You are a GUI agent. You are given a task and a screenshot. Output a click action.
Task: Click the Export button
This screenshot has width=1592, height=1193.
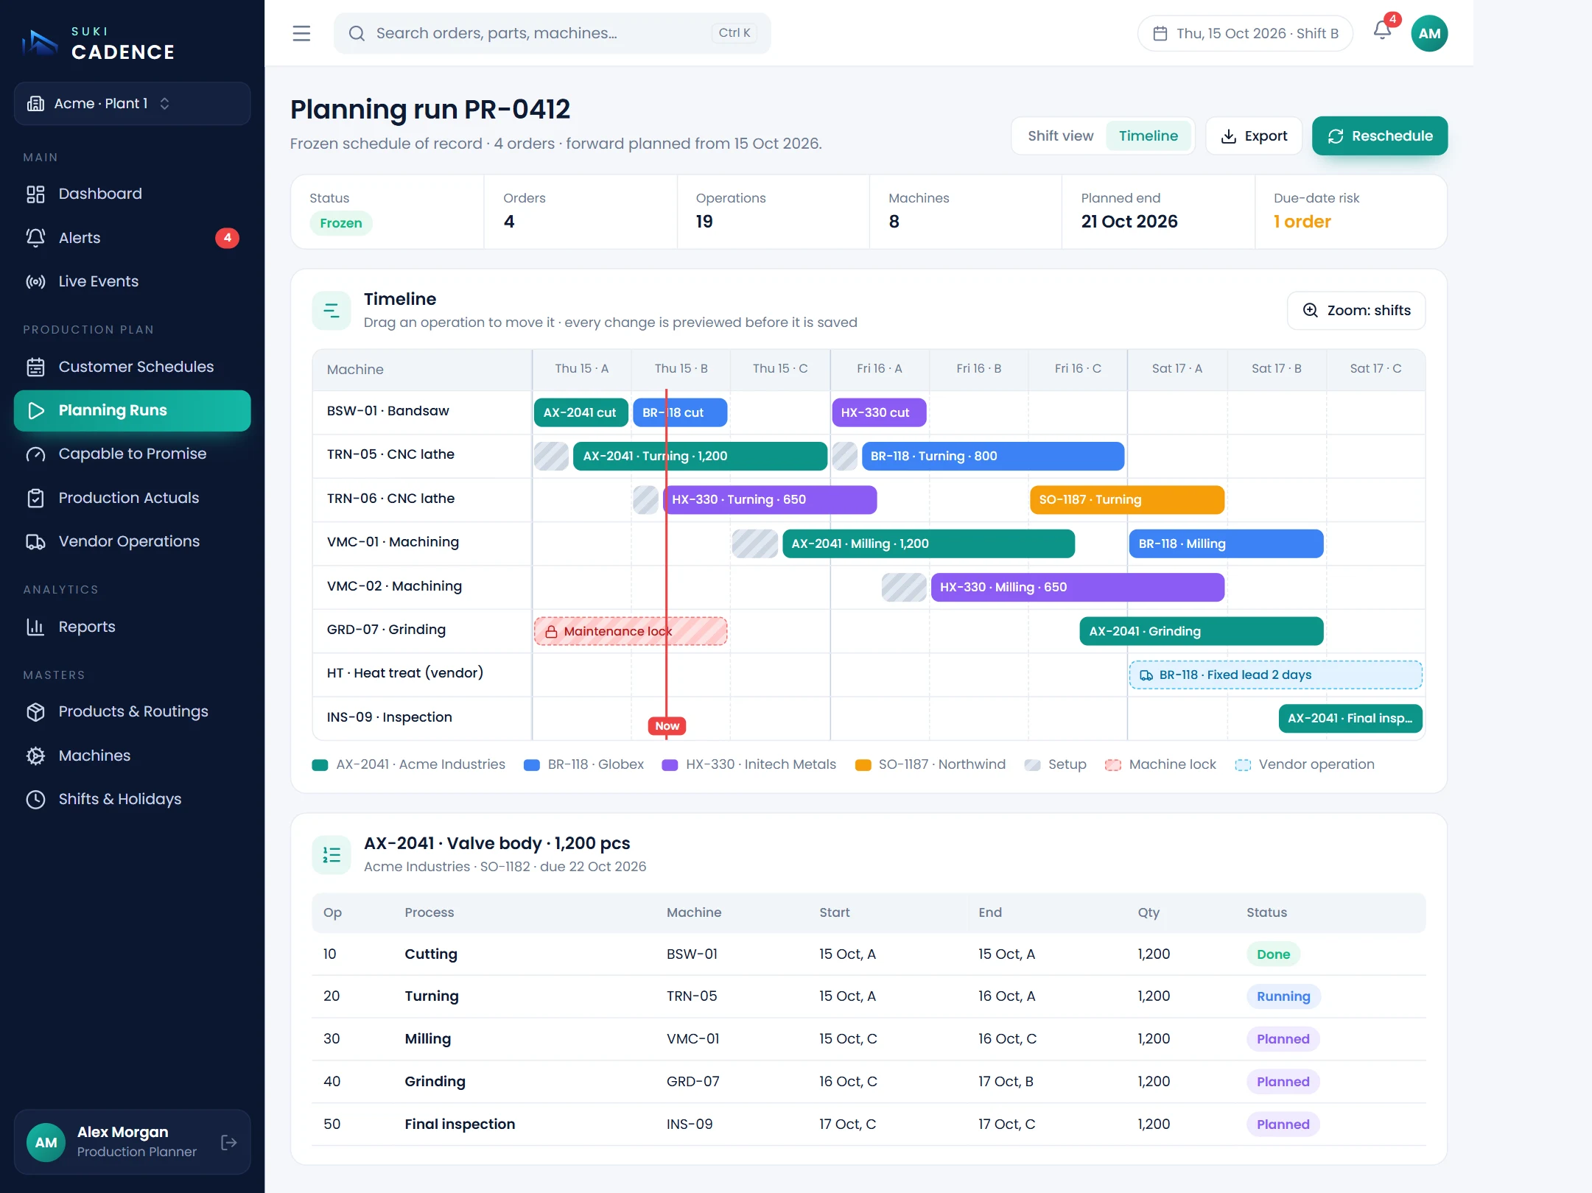[x=1254, y=136]
